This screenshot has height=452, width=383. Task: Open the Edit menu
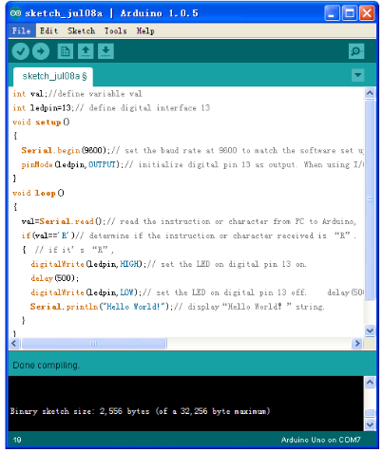click(x=48, y=31)
